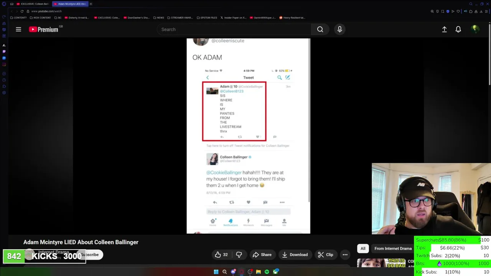This screenshot has width=491, height=276.
Task: Open the CONTENT? bookmarks folder
Action: 18,18
